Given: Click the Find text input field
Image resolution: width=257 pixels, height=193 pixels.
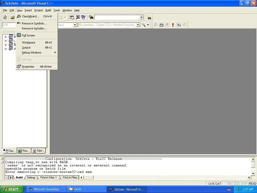Looking at the screenshot, I should [117, 17].
